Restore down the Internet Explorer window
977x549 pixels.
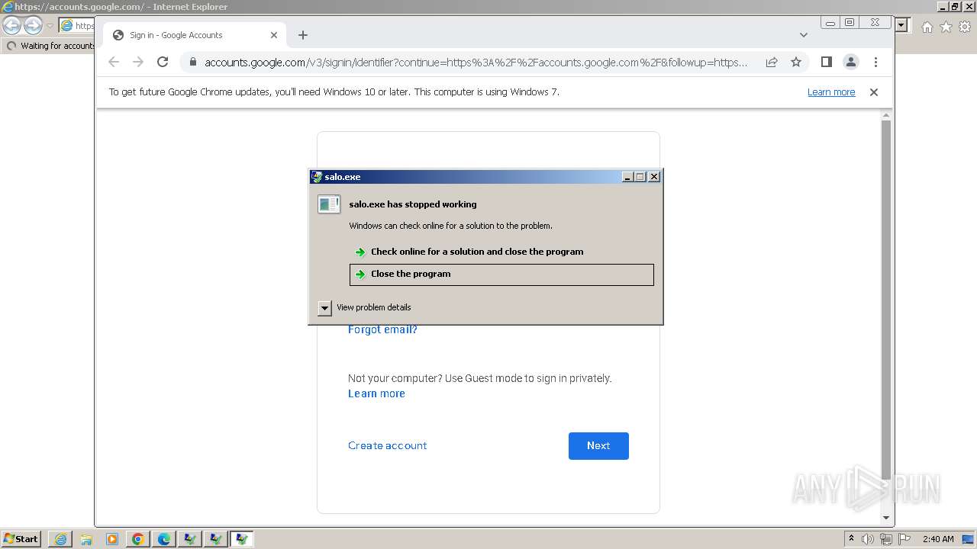pyautogui.click(x=955, y=6)
